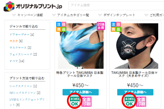Filter by シルクスクリーン print method

23,86
